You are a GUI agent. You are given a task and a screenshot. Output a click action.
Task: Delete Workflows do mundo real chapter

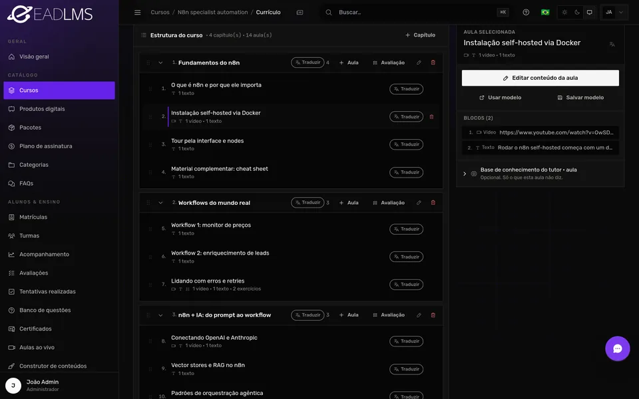tap(433, 203)
